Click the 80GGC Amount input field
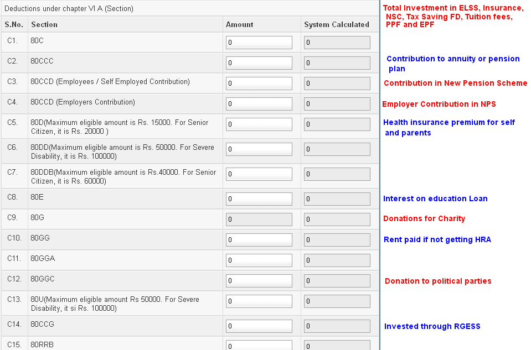Image resolution: width=531 pixels, height=350 pixels. click(x=259, y=281)
